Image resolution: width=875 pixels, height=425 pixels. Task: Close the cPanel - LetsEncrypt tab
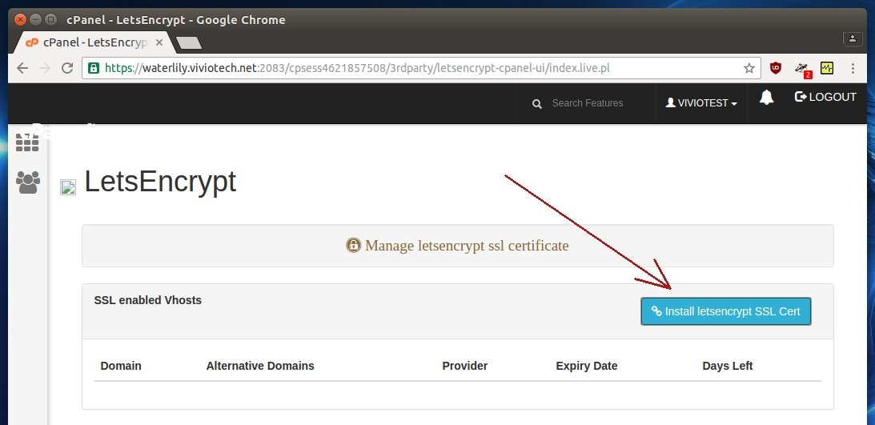click(x=159, y=42)
